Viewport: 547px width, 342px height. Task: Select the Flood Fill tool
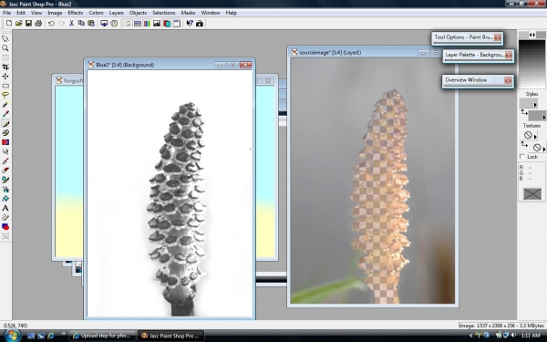(5, 199)
